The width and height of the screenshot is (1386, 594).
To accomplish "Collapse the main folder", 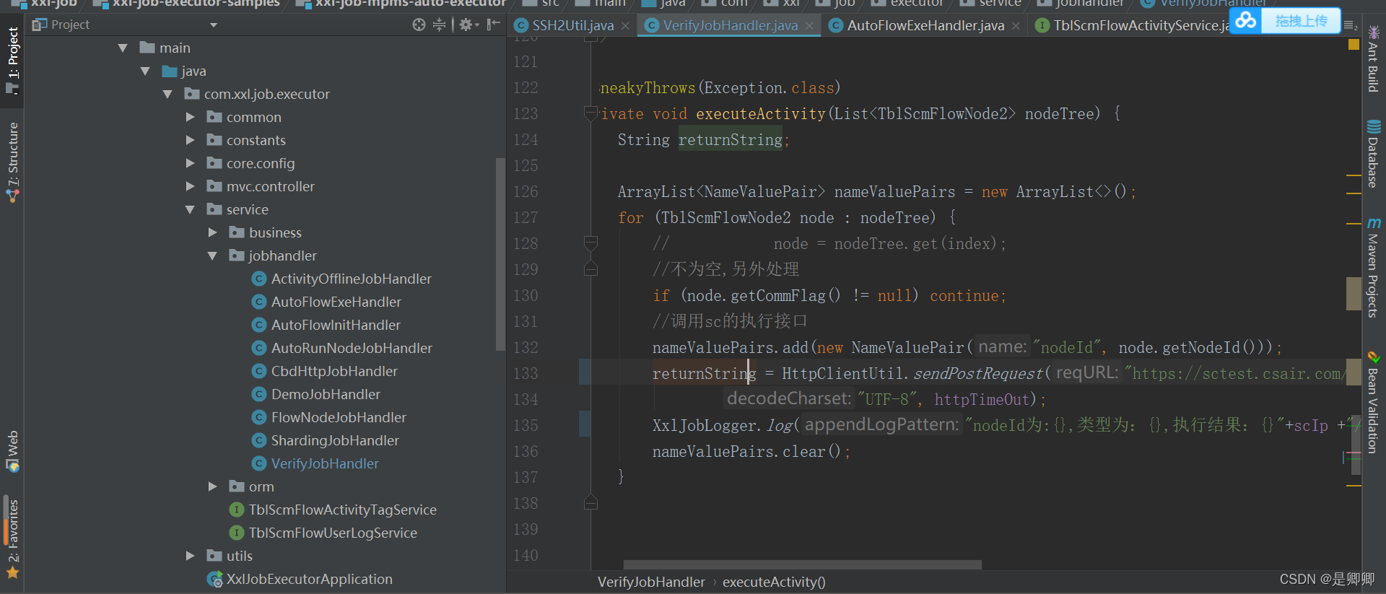I will click(123, 48).
